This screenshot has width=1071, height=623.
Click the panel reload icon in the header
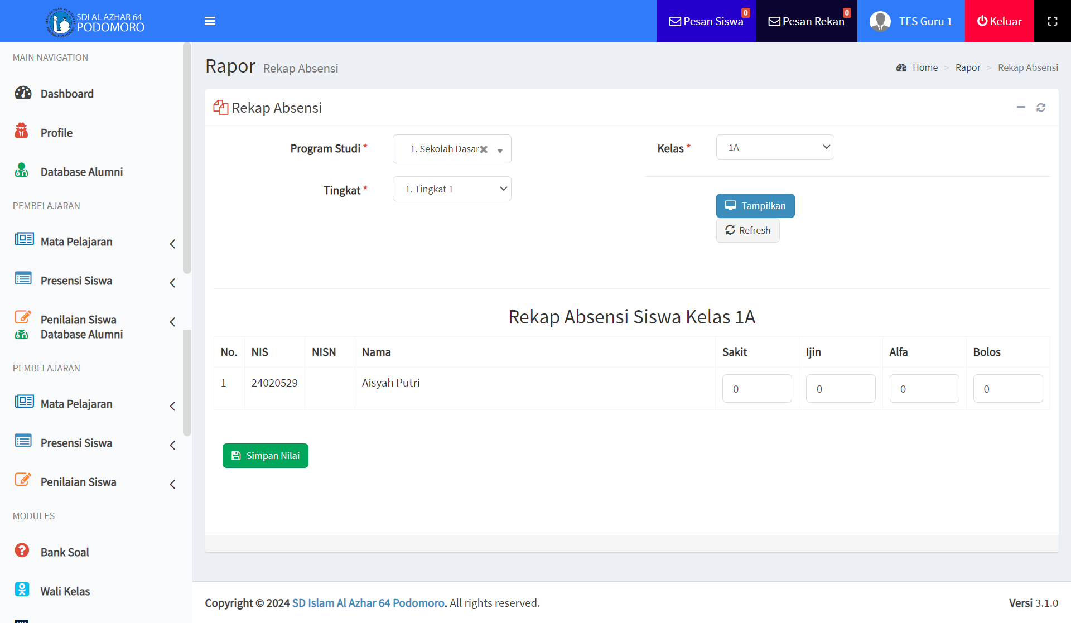click(x=1041, y=107)
